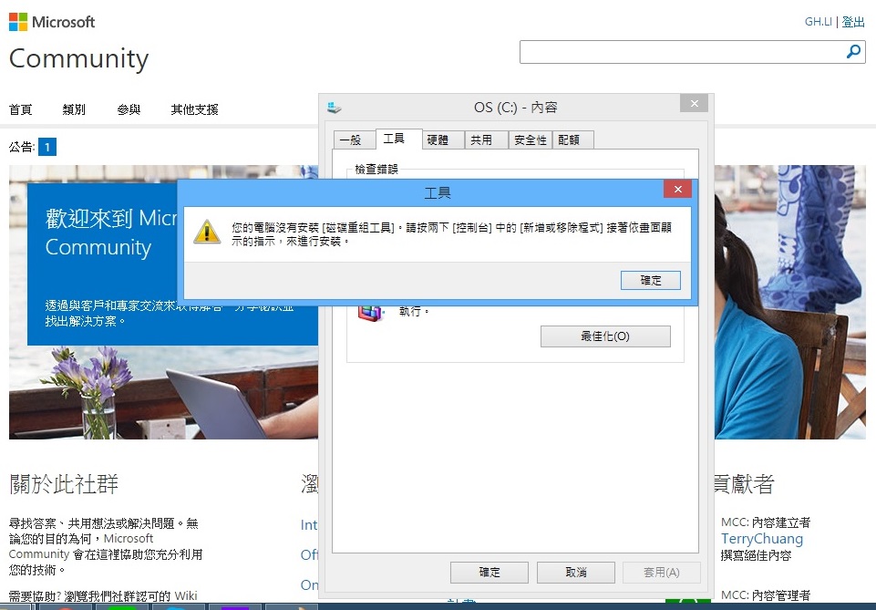Open the 安全性 tab
This screenshot has height=610, width=876.
(531, 140)
